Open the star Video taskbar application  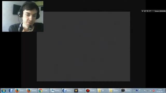(79, 91)
